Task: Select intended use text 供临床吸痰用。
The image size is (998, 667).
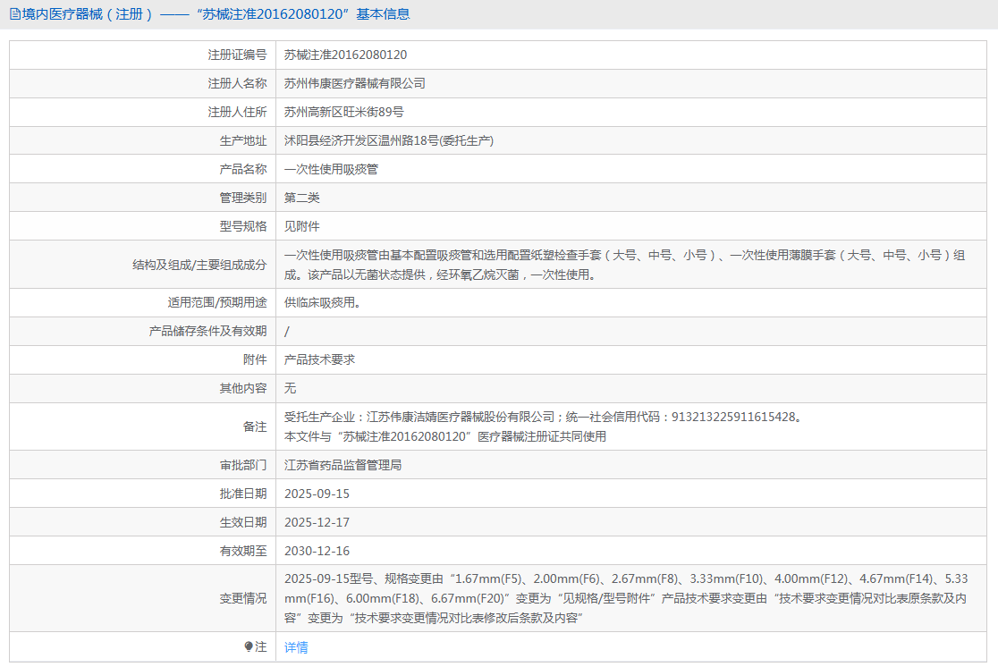Action: point(323,303)
